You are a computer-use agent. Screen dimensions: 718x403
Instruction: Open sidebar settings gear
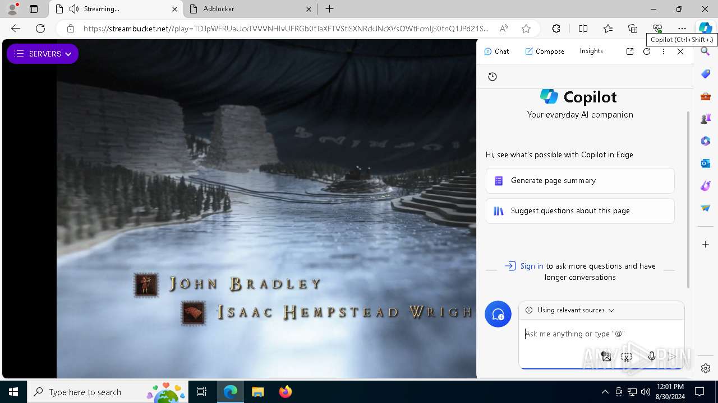(706, 368)
